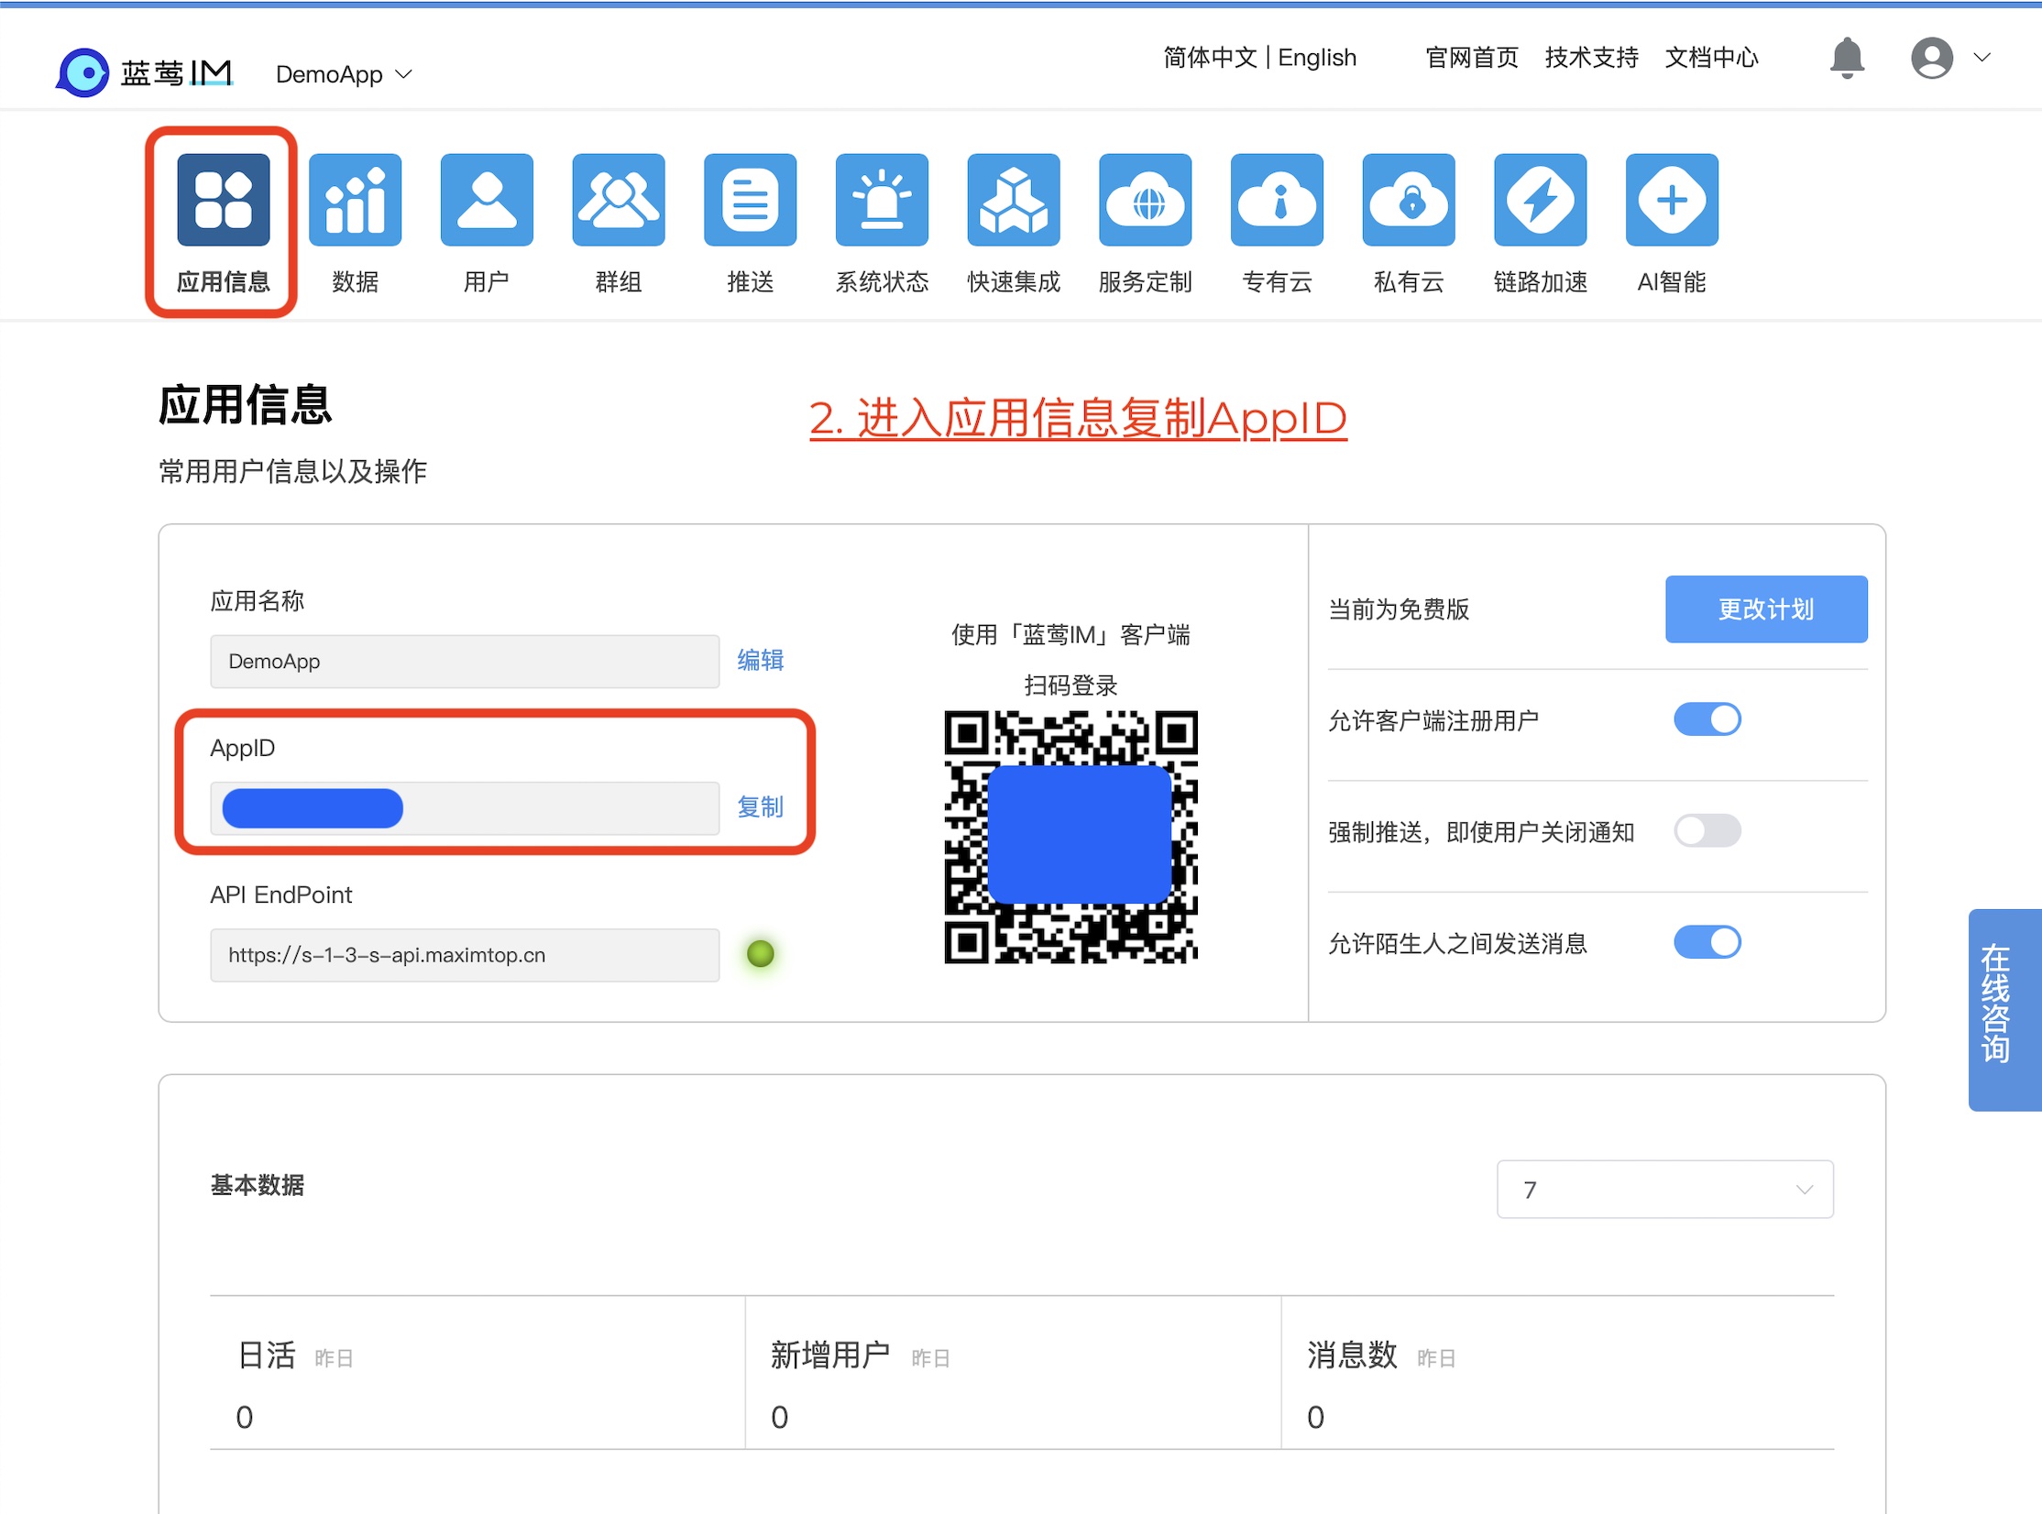Click the 应用名称 DemoApp field
The image size is (2042, 1514).
(x=465, y=662)
